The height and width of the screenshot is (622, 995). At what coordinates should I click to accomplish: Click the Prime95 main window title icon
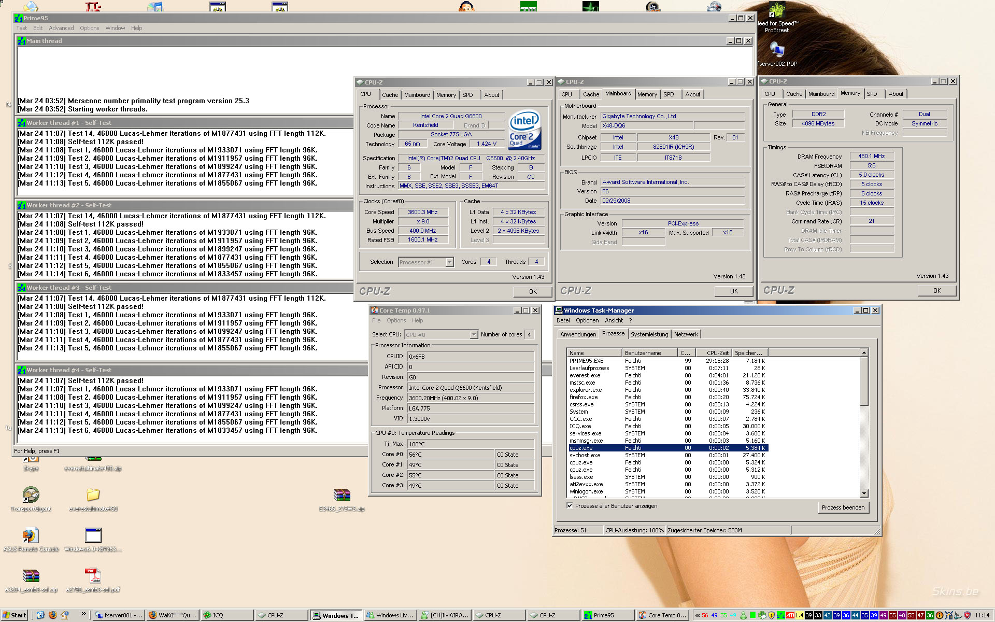(x=18, y=18)
